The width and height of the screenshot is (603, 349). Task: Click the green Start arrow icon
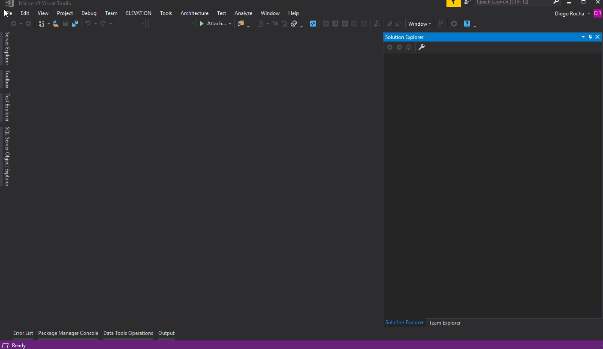click(x=202, y=24)
